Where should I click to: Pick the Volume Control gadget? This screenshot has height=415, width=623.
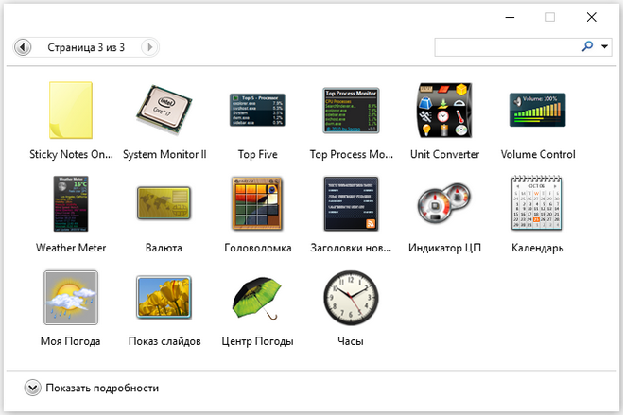click(537, 112)
